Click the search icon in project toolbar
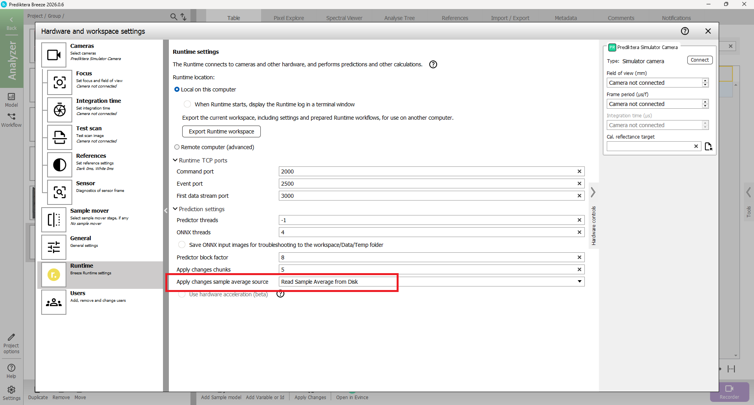 coord(174,16)
